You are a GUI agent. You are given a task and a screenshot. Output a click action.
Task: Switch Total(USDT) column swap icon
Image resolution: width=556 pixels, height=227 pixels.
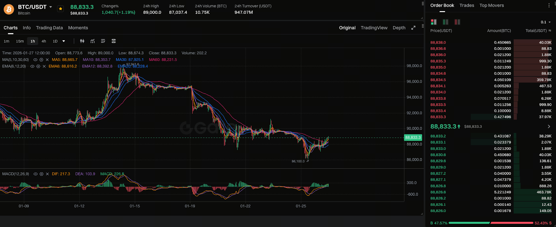point(550,30)
